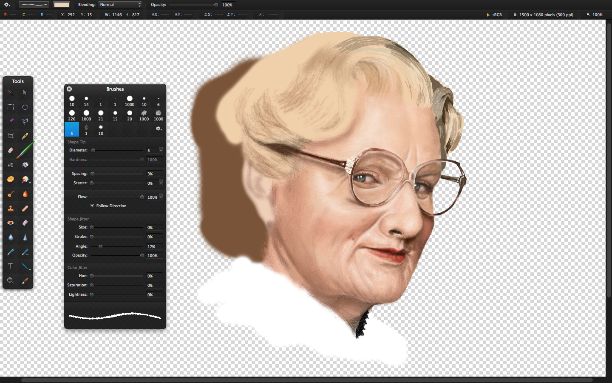Image resolution: width=612 pixels, height=383 pixels.
Task: Select the Eraser tool
Action: (x=11, y=151)
